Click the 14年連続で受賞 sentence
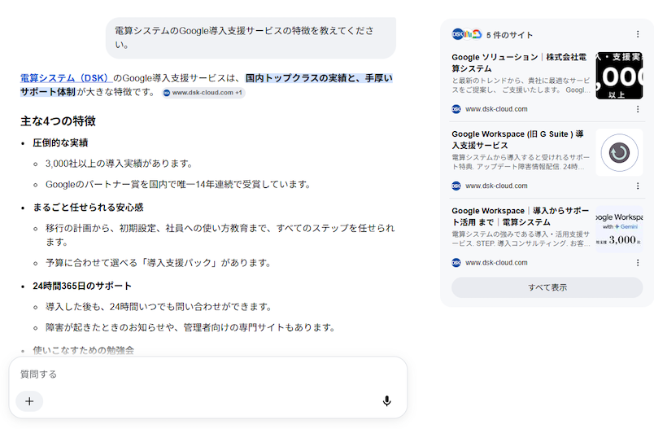 coord(178,184)
